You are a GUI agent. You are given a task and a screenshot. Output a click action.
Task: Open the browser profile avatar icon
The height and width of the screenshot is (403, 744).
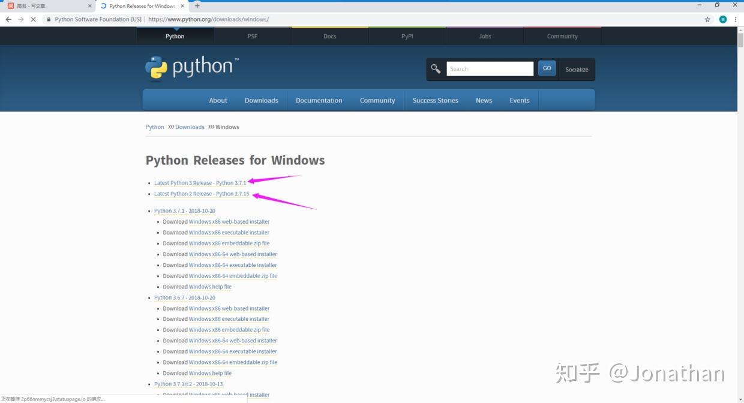tap(722, 19)
